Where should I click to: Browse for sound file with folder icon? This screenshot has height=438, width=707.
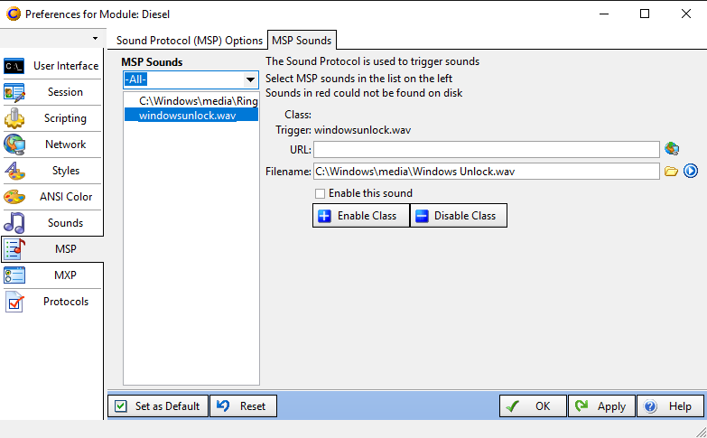click(671, 172)
